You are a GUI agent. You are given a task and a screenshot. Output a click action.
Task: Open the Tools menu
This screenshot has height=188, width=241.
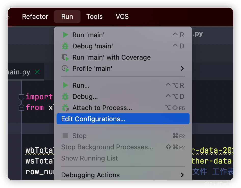click(94, 17)
